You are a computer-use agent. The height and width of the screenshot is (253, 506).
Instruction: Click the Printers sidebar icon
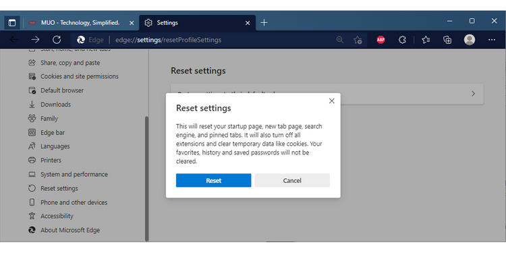[32, 160]
